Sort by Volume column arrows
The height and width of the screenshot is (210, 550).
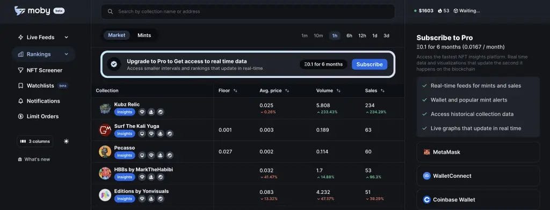(x=338, y=91)
